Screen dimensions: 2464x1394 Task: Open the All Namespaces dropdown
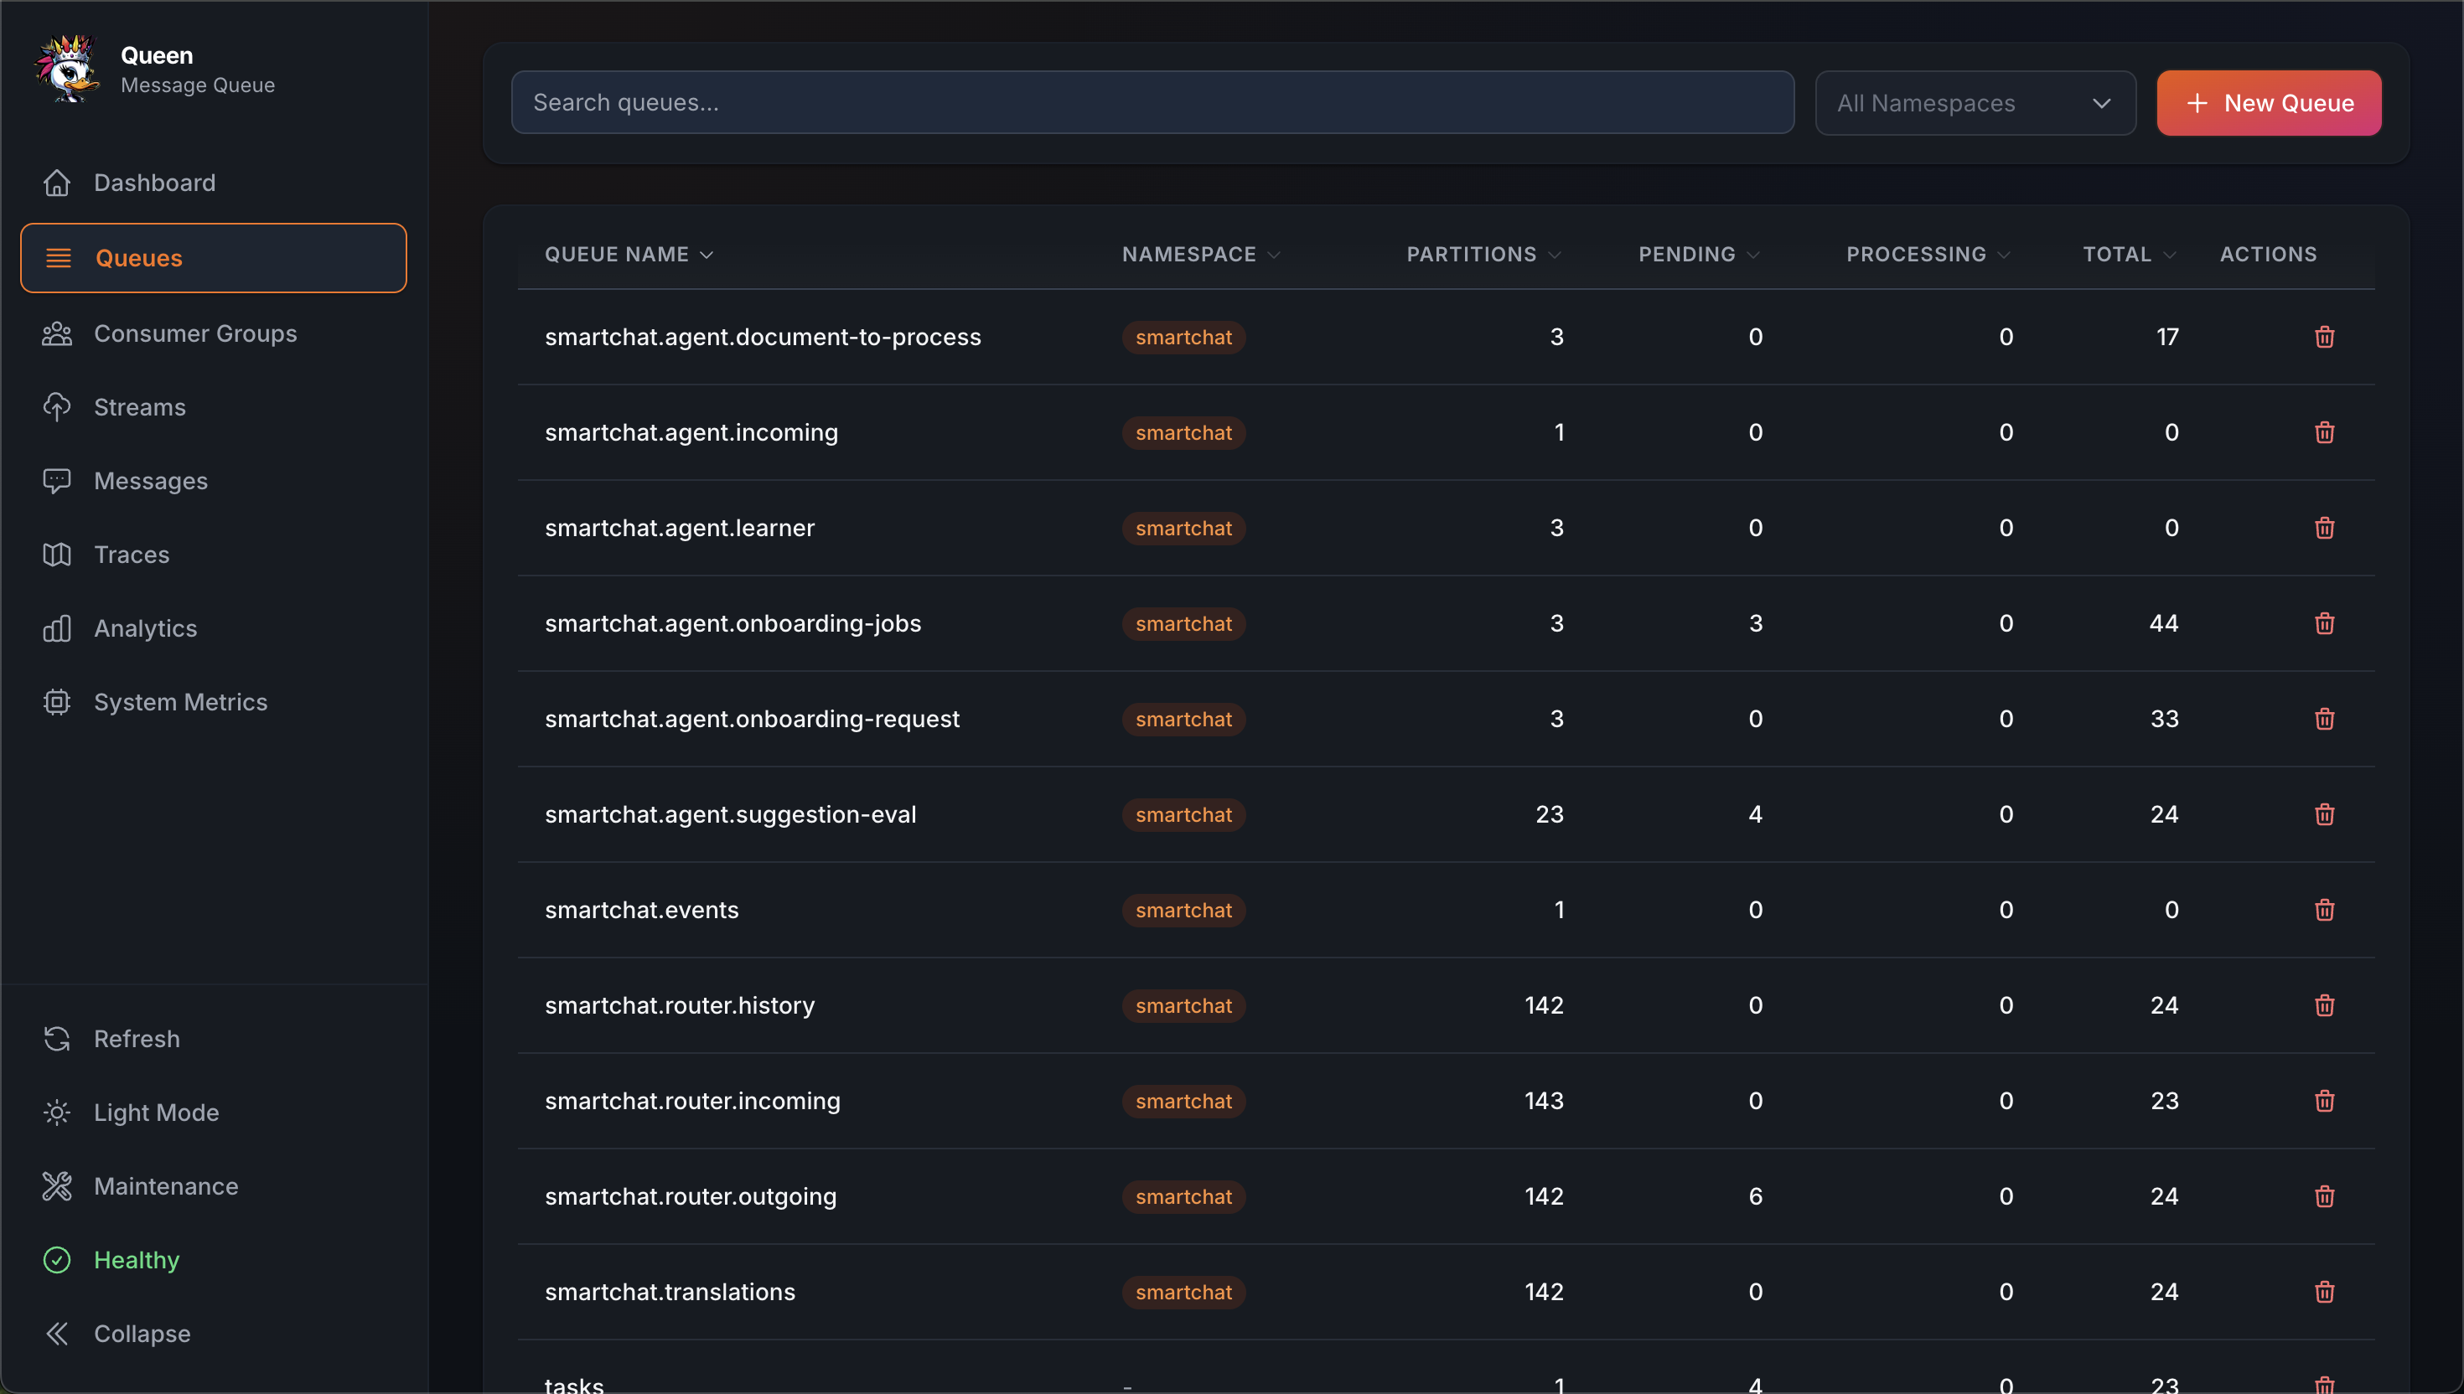[x=1975, y=103]
